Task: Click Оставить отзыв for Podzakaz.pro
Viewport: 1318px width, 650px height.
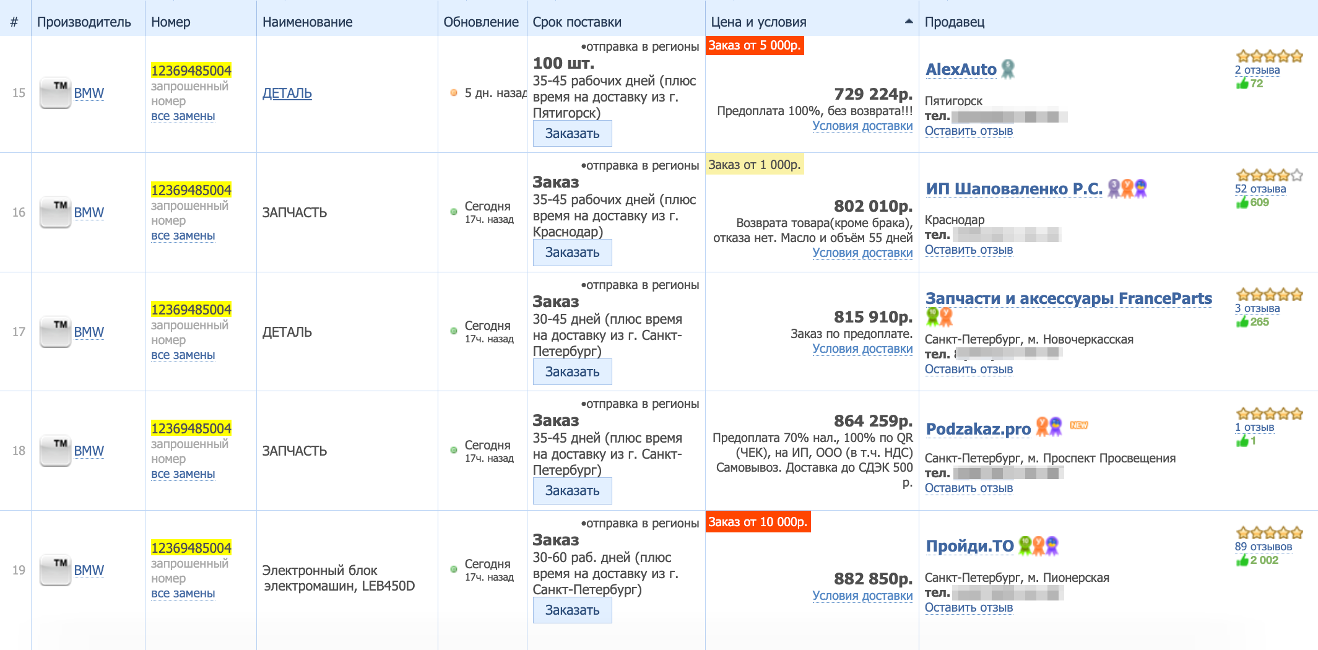Action: point(969,488)
